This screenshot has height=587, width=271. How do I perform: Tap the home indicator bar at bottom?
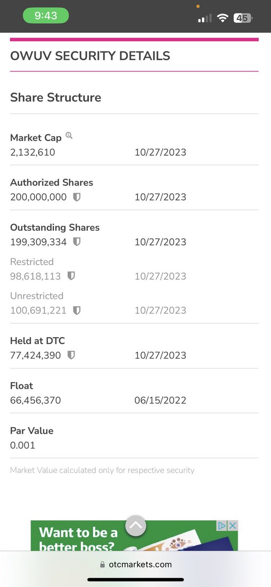(135, 580)
